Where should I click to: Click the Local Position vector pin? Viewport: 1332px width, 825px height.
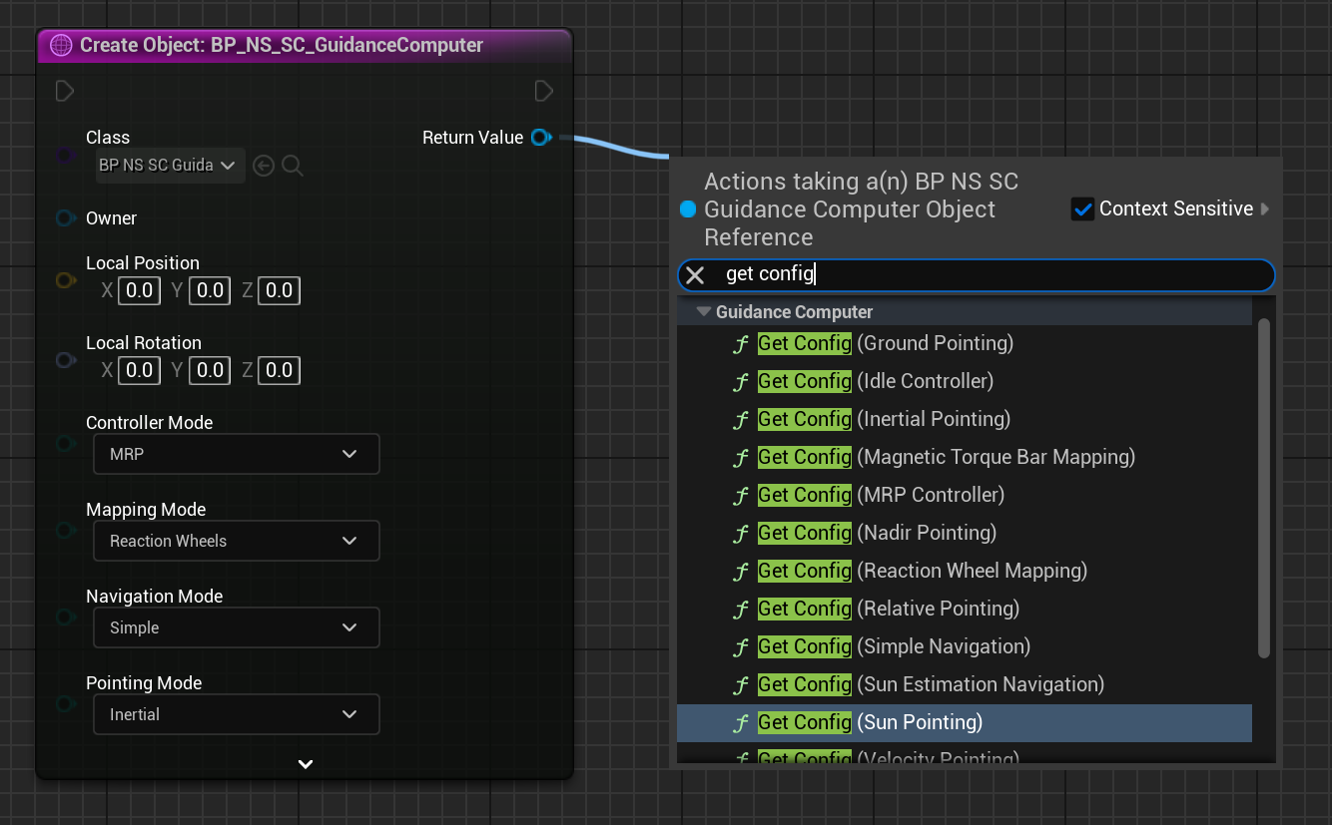(65, 280)
